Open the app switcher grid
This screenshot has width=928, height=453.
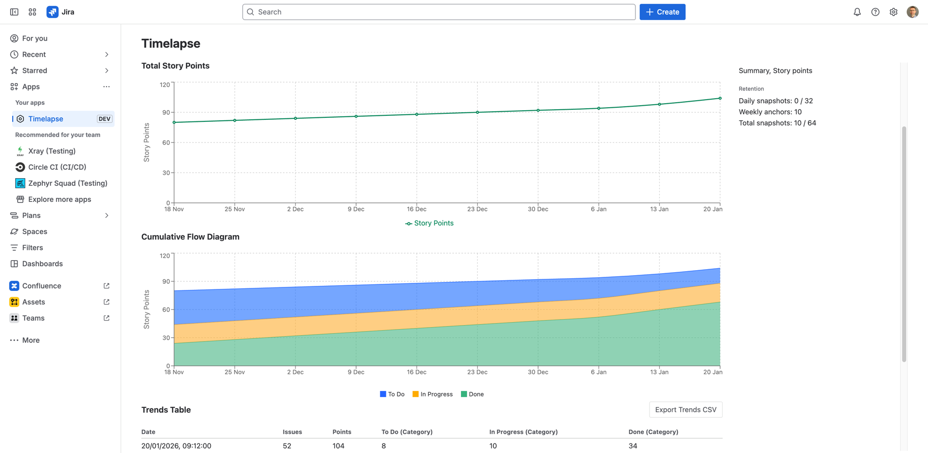[x=32, y=12]
